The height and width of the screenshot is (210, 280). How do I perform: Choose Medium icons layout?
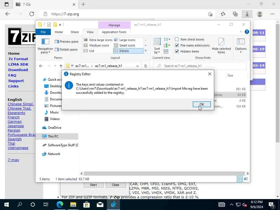coord(97,45)
